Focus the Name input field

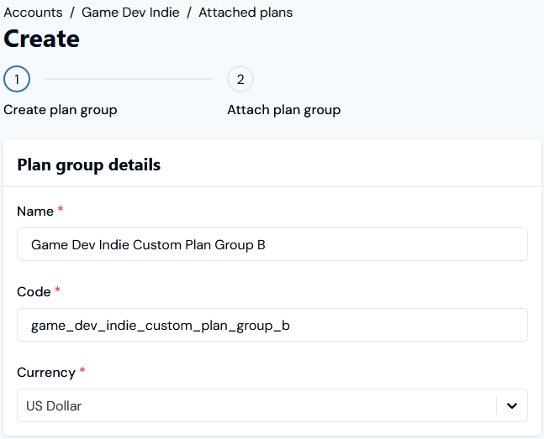tap(272, 244)
